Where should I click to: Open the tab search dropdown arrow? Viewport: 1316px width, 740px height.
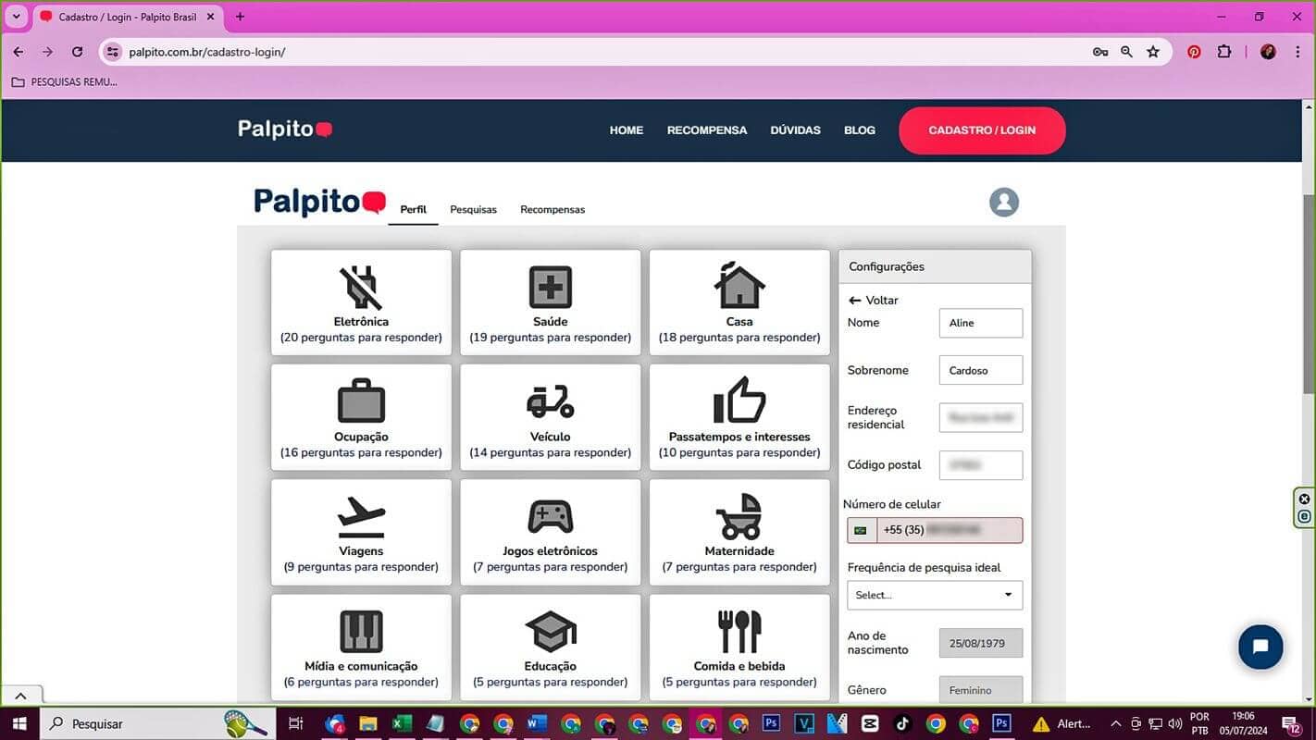pos(17,17)
